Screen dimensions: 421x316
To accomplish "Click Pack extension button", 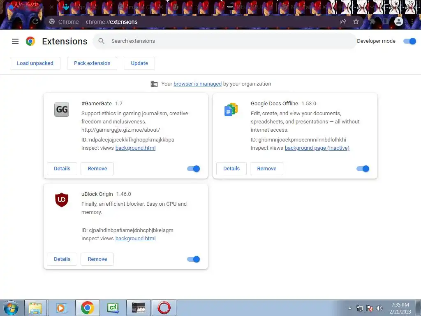I will (x=92, y=63).
